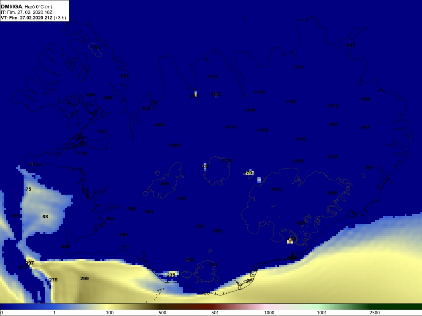The height and width of the screenshot is (316, 422).
Task: Click the map value '-1141'
Action: (x=230, y=127)
